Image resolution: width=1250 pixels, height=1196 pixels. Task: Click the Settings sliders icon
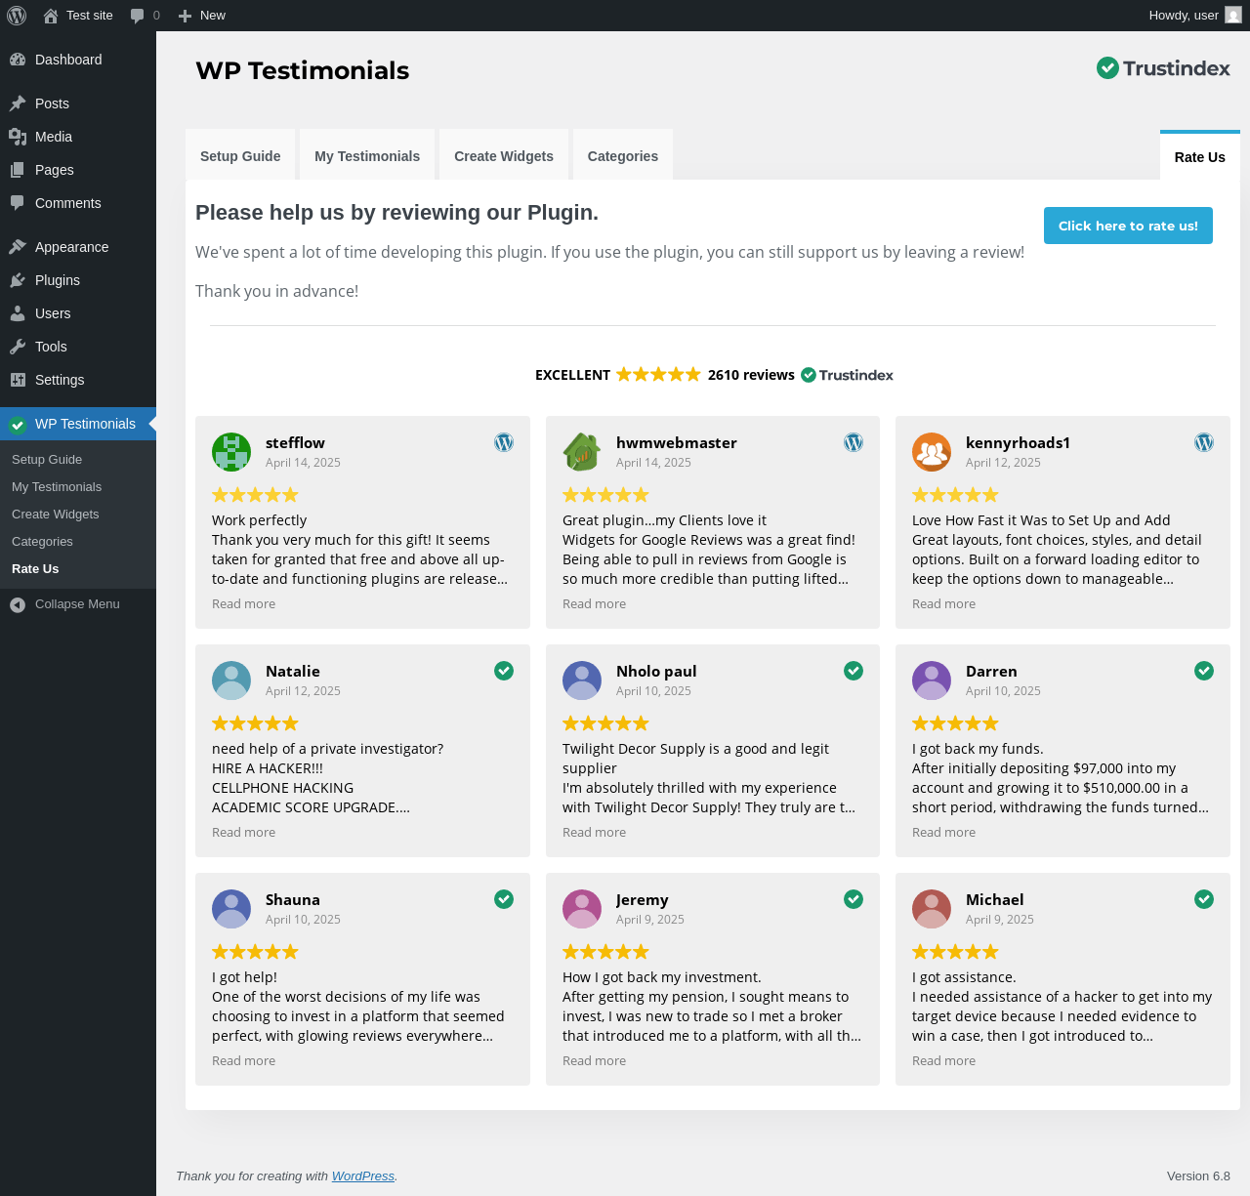(x=18, y=380)
